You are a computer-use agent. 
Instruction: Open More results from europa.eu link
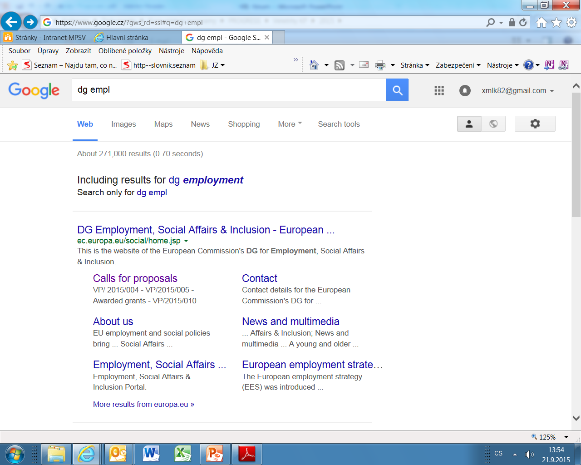(143, 404)
